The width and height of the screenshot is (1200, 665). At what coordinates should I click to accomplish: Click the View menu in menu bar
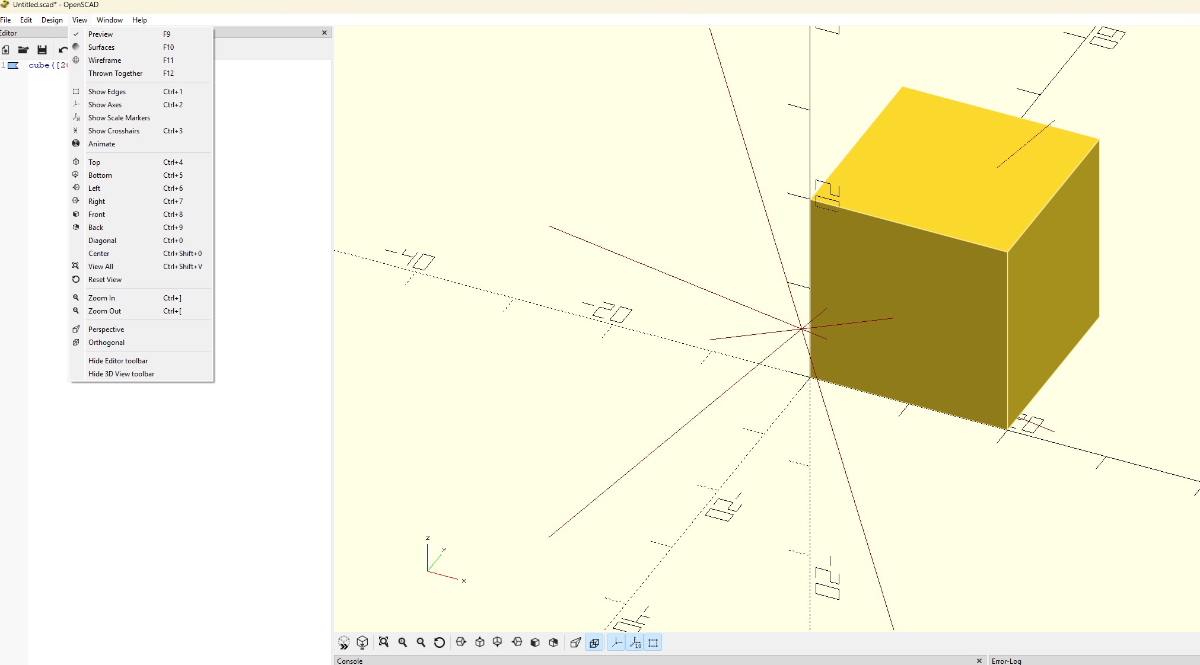(x=79, y=20)
